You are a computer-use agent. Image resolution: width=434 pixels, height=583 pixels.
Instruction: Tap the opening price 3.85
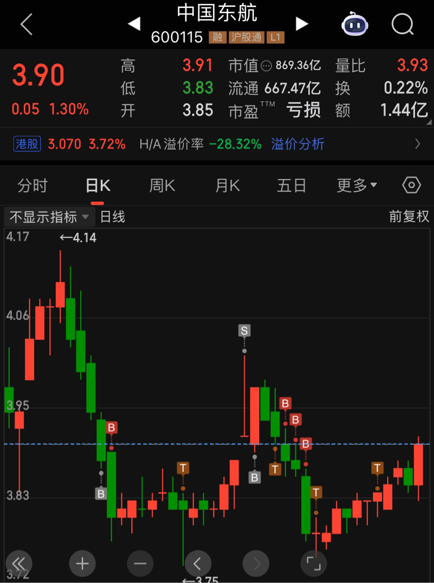pos(198,110)
